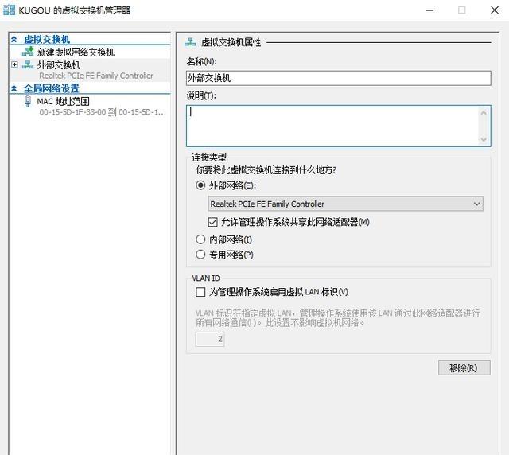The height and width of the screenshot is (455, 509).
Task: Click the 名称 input field
Action: coord(339,78)
